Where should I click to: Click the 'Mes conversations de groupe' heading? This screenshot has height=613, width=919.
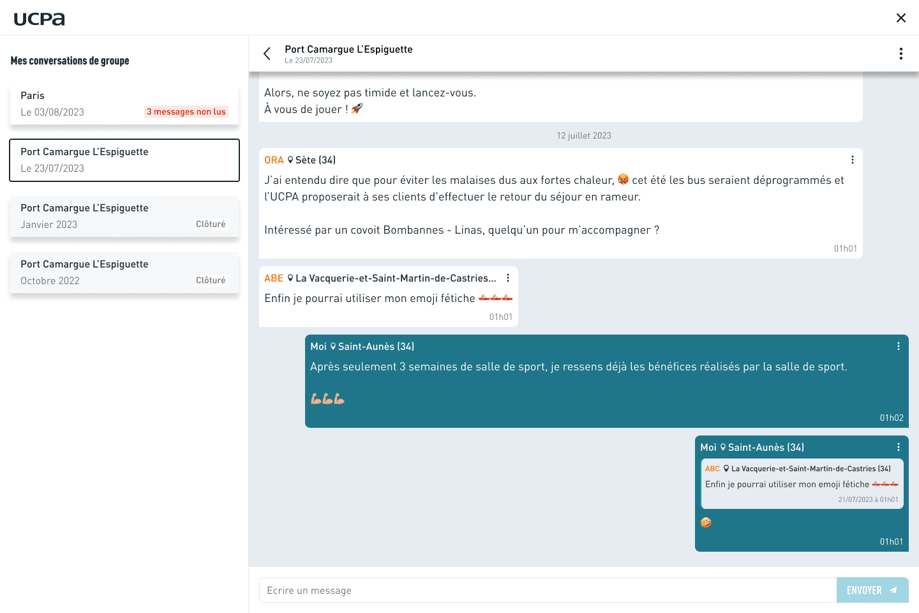[x=70, y=61]
